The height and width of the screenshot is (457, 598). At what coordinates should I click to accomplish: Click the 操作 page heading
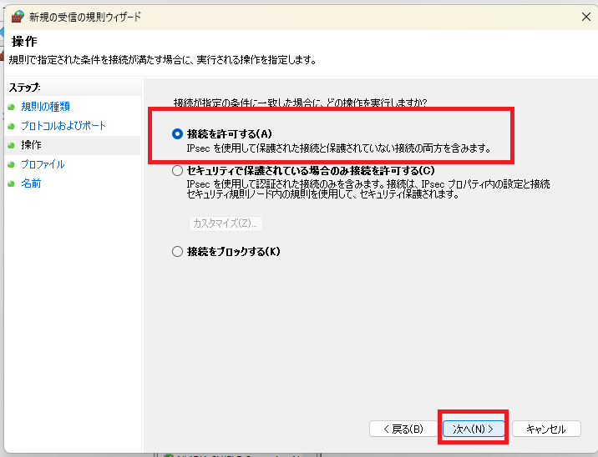coord(24,41)
